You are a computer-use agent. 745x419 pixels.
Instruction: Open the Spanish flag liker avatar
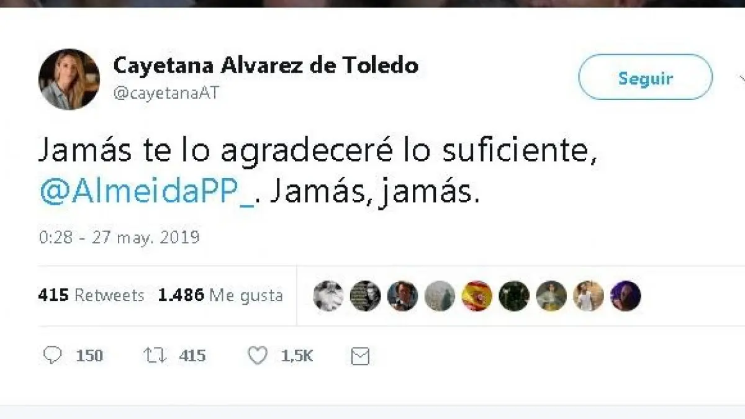point(477,295)
